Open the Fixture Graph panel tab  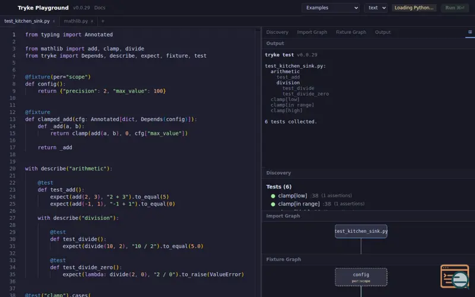(x=351, y=32)
